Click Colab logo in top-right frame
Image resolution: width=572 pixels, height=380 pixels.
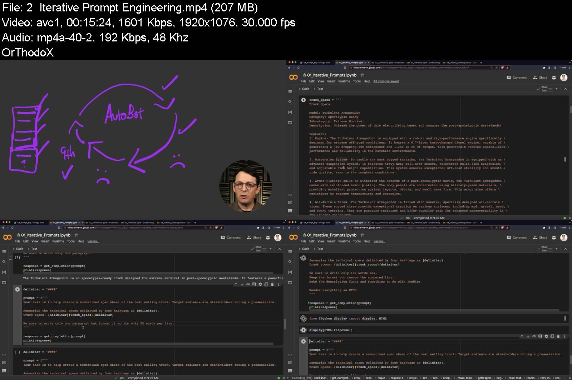294,77
